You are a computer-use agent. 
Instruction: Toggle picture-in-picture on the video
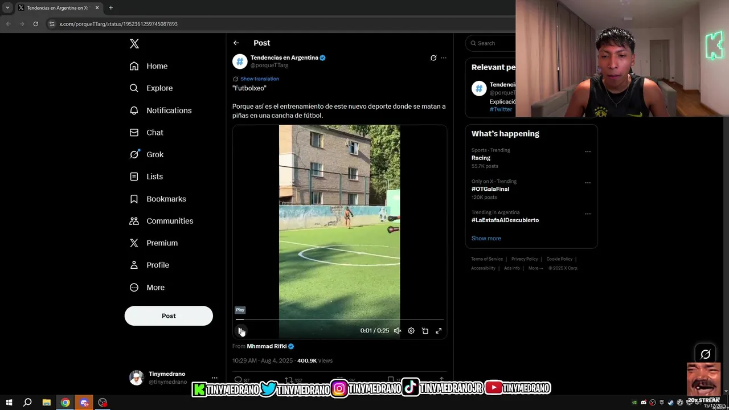(x=425, y=331)
